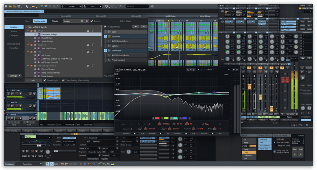Toggle the Show Plugin checkbox

tap(45, 80)
